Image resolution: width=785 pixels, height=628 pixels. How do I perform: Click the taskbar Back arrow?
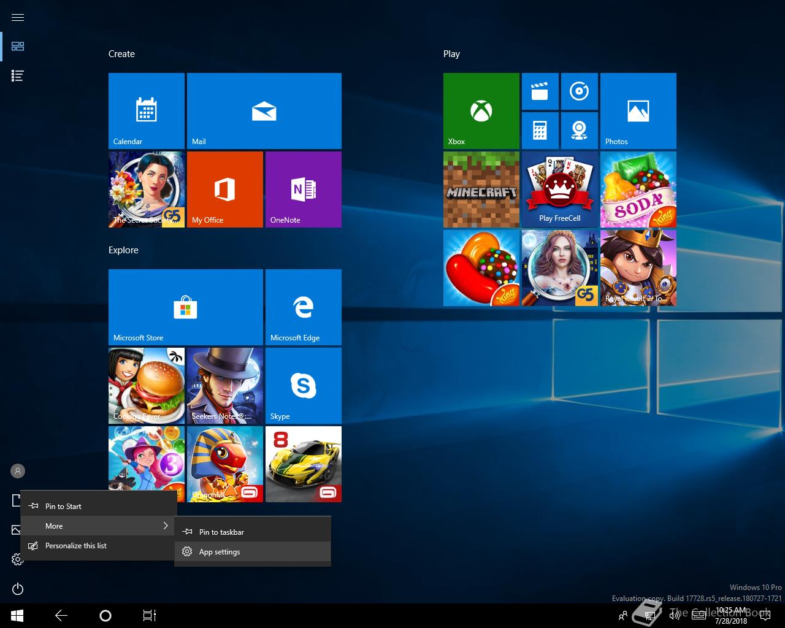tap(61, 616)
